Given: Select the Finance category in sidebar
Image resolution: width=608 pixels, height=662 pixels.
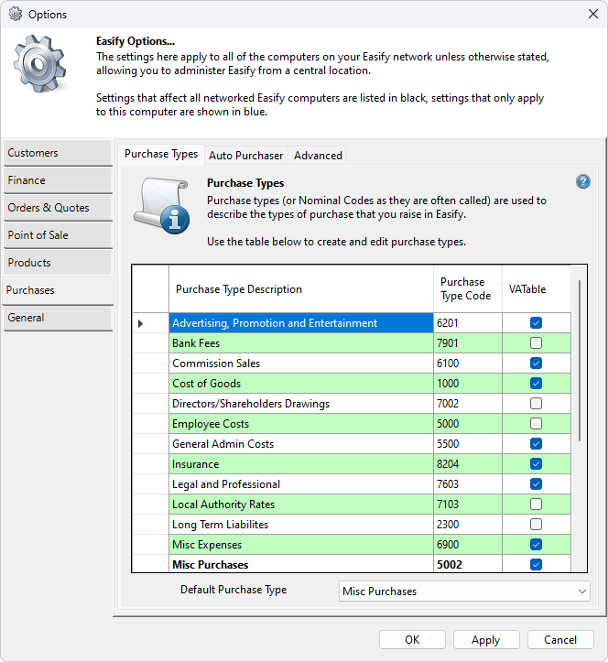Looking at the screenshot, I should tap(57, 180).
